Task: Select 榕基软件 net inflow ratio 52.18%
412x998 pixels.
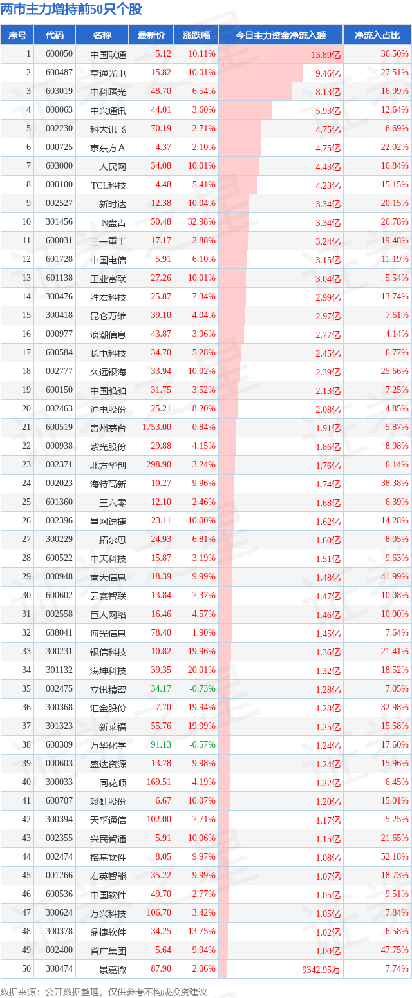Action: [395, 856]
